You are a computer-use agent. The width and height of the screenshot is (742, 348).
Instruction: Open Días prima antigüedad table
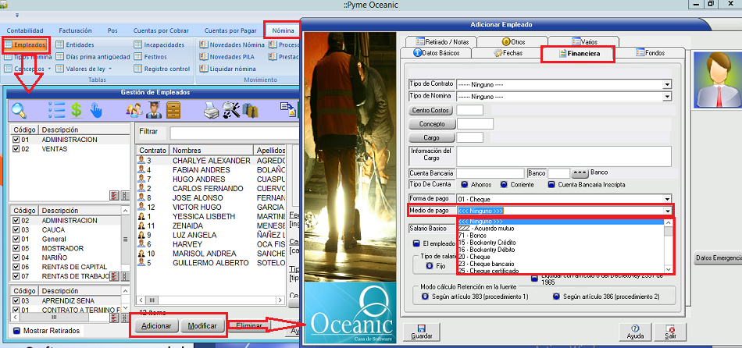tap(93, 57)
